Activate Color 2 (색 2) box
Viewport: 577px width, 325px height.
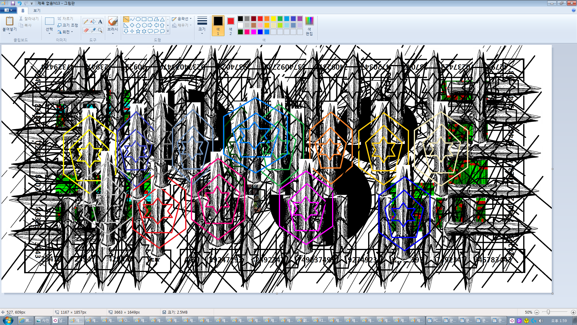(x=230, y=26)
